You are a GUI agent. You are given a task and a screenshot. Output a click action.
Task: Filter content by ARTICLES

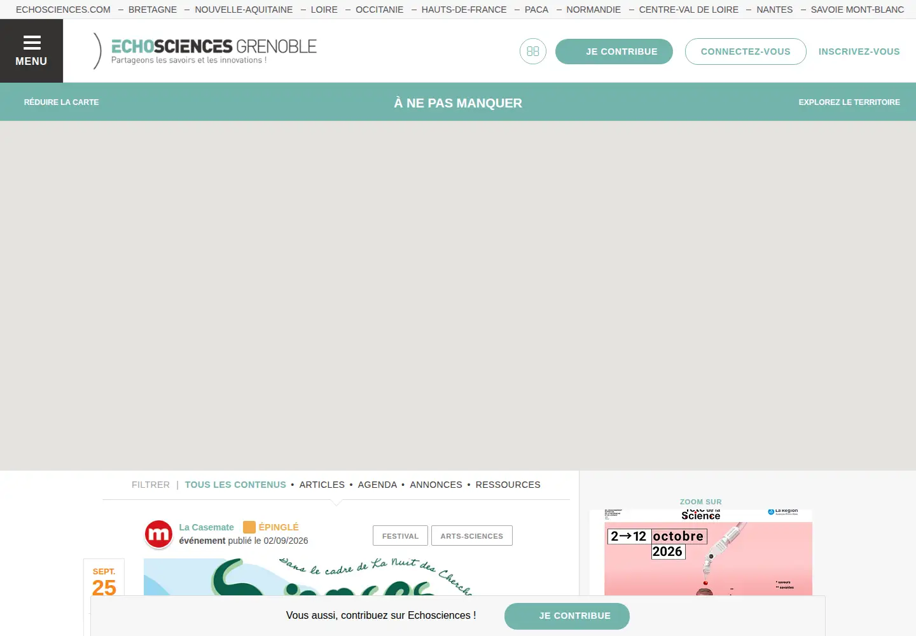point(322,485)
